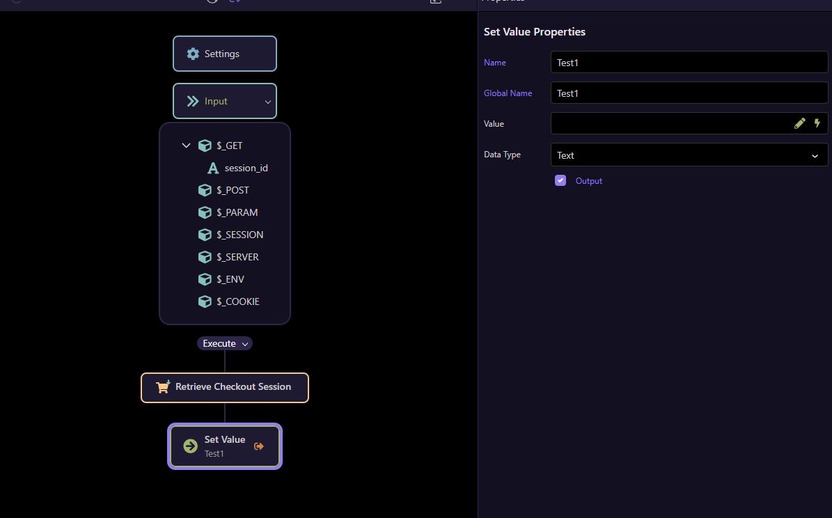Toggle the Output checkbox
The height and width of the screenshot is (518, 832).
[x=560, y=180]
